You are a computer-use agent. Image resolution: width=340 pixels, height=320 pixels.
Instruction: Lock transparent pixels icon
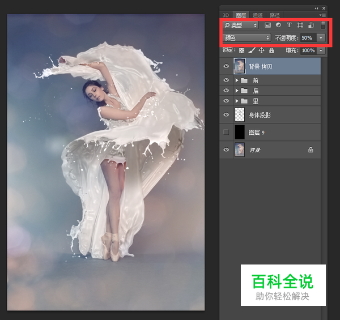tap(241, 51)
